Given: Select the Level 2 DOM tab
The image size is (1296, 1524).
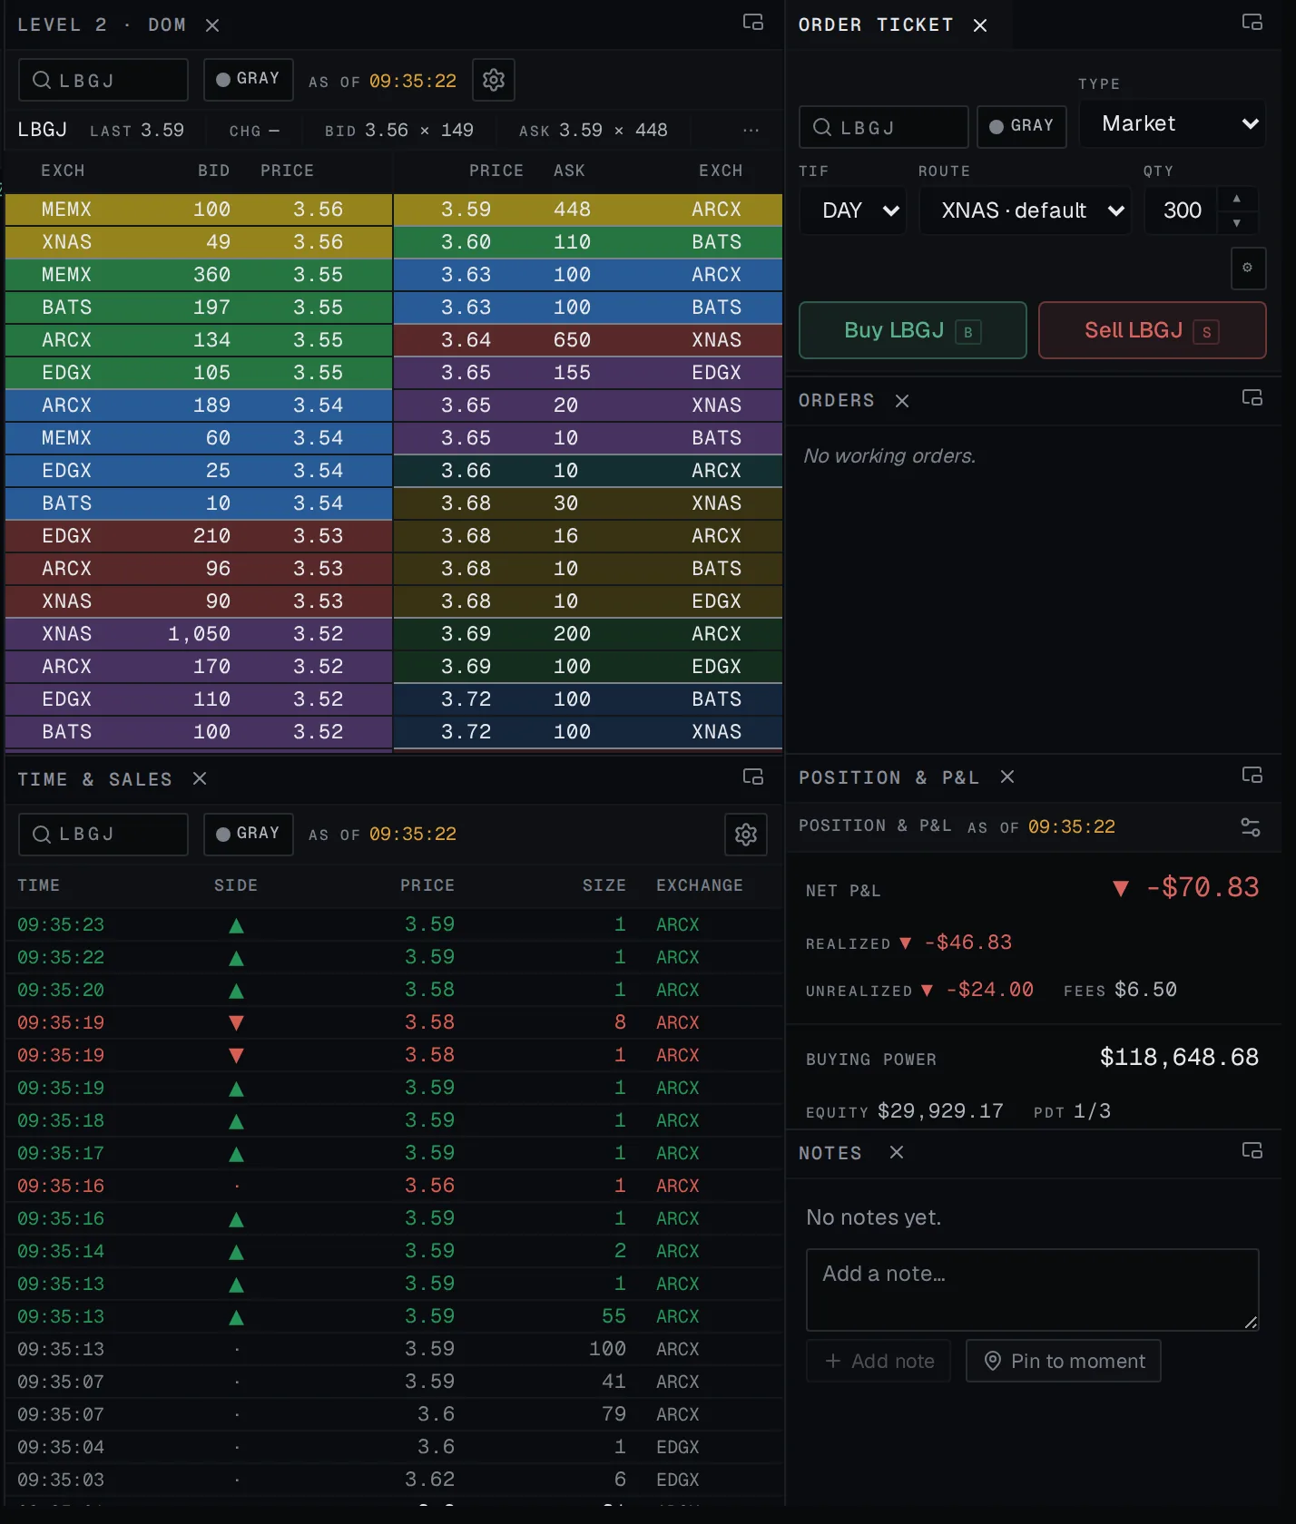Looking at the screenshot, I should (x=102, y=25).
